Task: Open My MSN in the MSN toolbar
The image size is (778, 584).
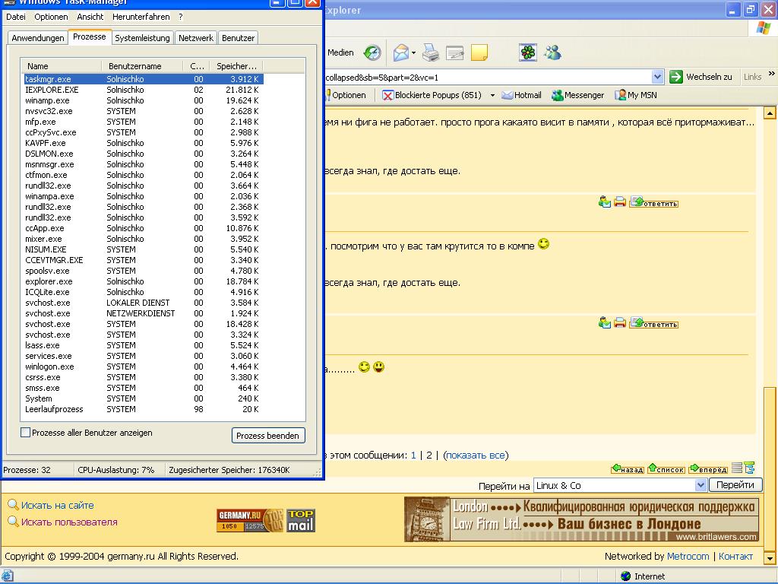Action: tap(636, 95)
